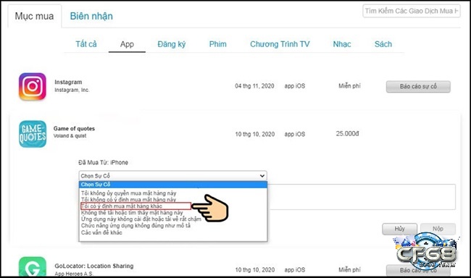Open the Mục mua tab
This screenshot has height=278, width=471.
tap(35, 16)
